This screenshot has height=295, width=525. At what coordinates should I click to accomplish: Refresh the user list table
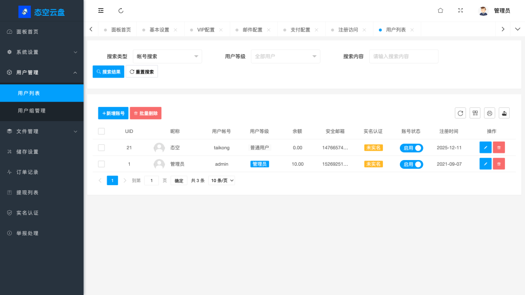pyautogui.click(x=460, y=112)
